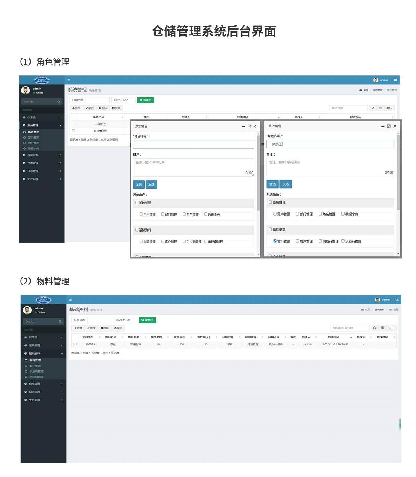Click 反选 button in the 修改角色 dialog
Viewport: 416px width, 477px height.
tap(286, 184)
